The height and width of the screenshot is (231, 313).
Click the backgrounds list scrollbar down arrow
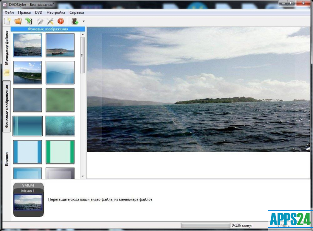pos(83,176)
